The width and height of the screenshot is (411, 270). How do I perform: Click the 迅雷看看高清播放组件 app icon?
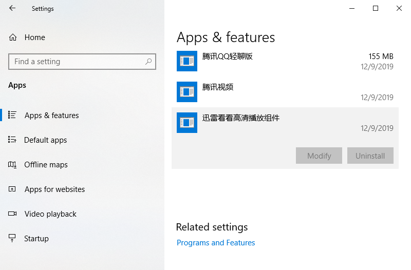tap(187, 123)
